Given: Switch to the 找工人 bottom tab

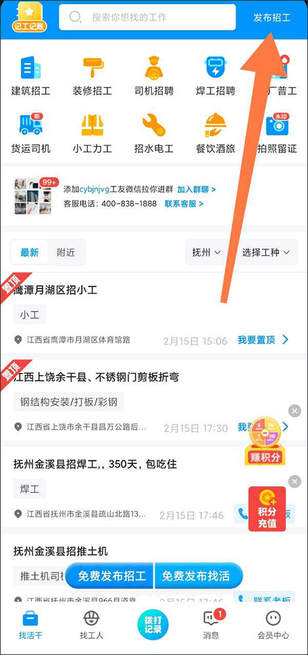Looking at the screenshot, I should tap(92, 624).
